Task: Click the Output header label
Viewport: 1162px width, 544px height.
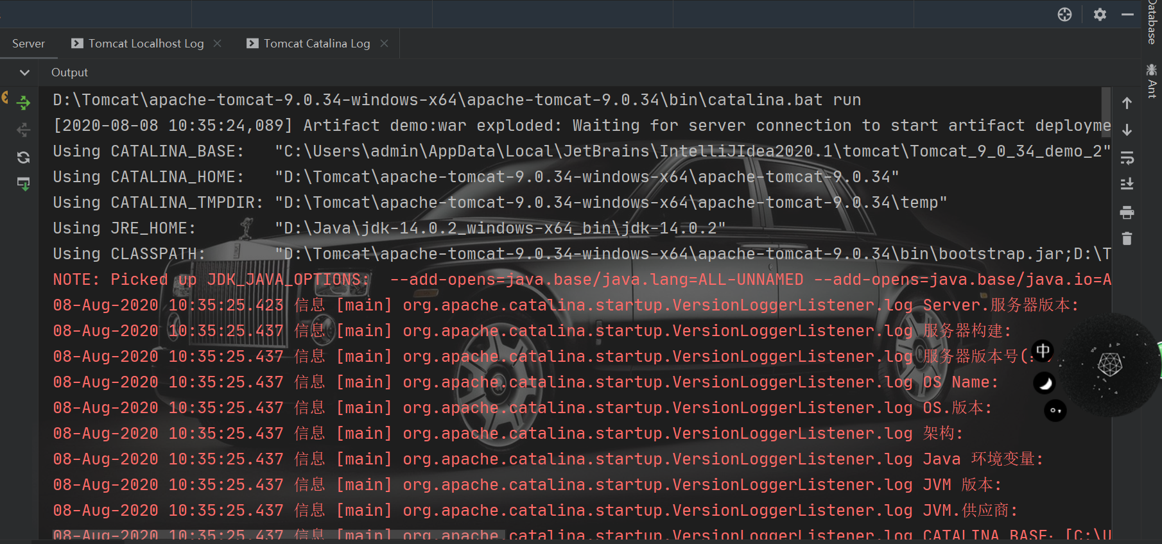Action: pyautogui.click(x=69, y=72)
